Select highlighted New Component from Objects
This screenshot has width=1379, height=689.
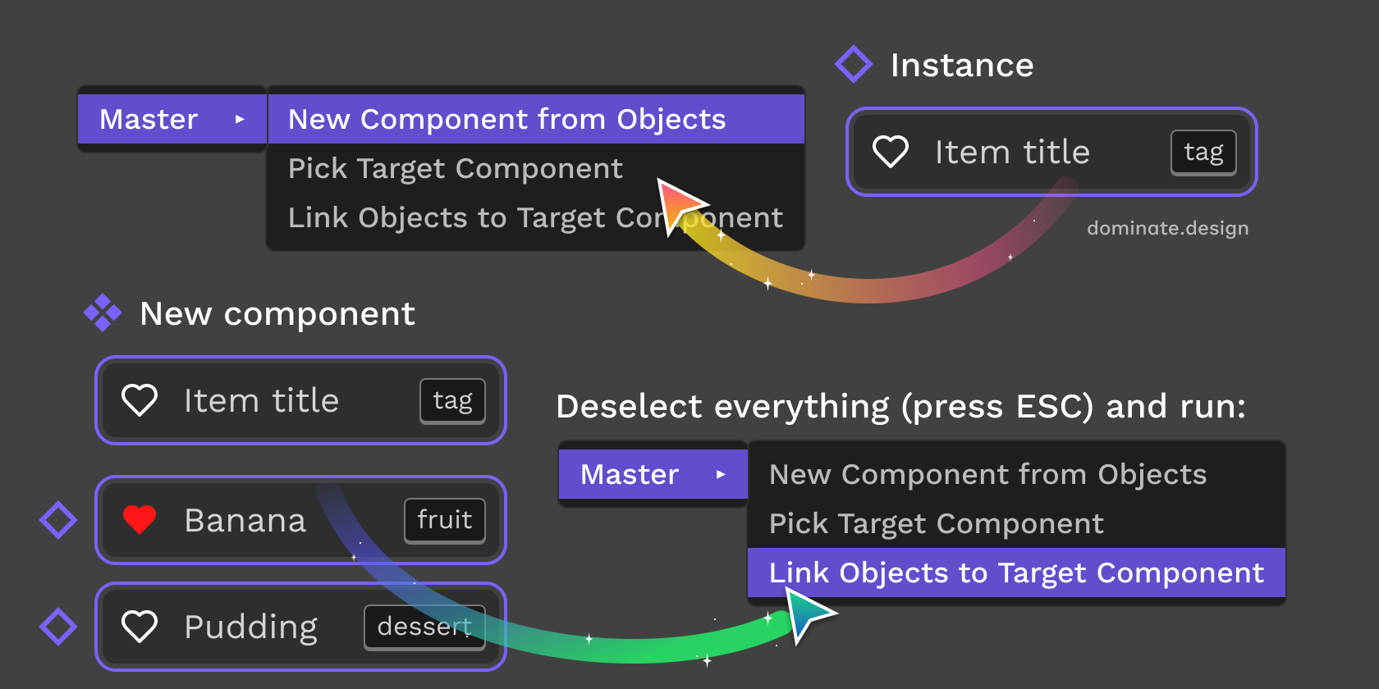point(536,119)
